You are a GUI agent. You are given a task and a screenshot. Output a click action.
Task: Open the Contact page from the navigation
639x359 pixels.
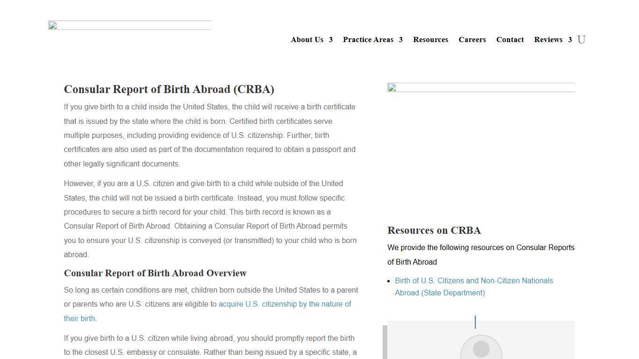[x=510, y=40]
